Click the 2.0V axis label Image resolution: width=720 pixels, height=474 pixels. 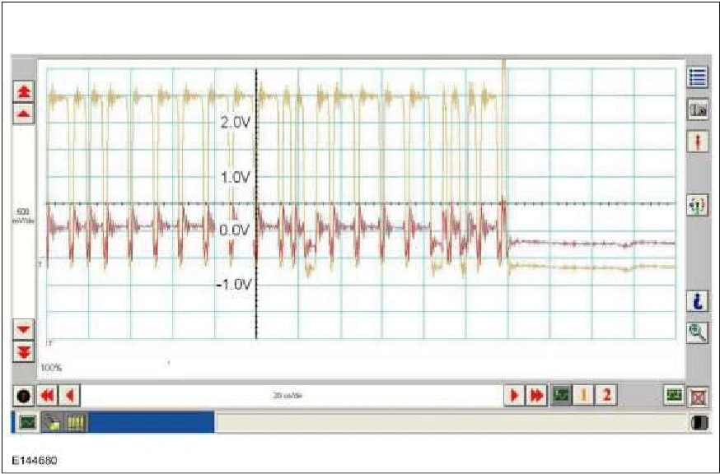236,123
